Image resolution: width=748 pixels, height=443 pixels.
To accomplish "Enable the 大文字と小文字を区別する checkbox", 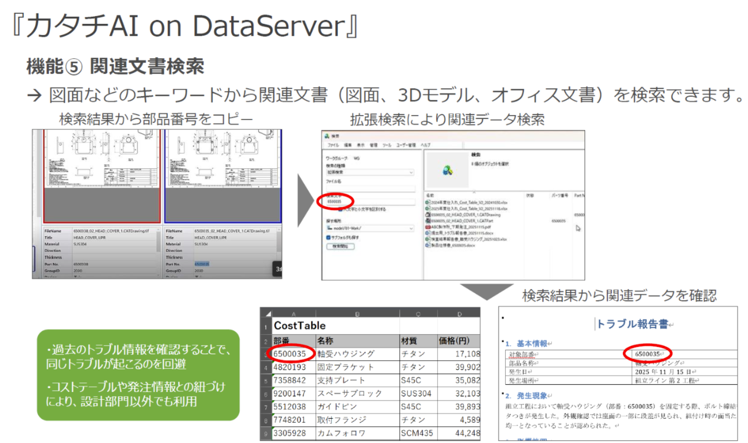I will click(341, 210).
